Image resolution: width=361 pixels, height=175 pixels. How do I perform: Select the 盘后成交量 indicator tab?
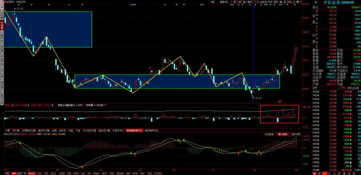pyautogui.click(x=104, y=130)
